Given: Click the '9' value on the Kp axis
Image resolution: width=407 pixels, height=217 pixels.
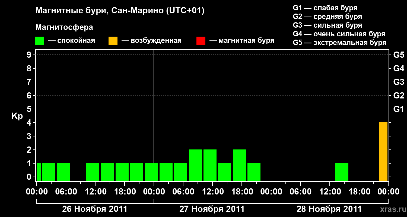Looking at the screenshot, I should [30, 55].
